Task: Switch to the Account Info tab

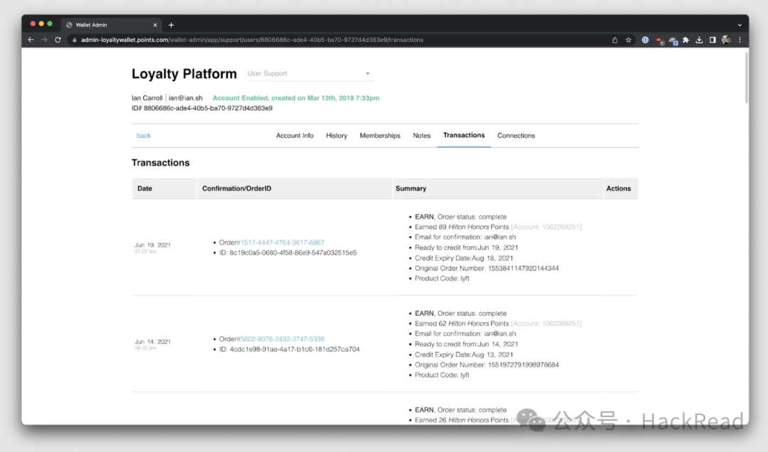Action: (x=294, y=136)
